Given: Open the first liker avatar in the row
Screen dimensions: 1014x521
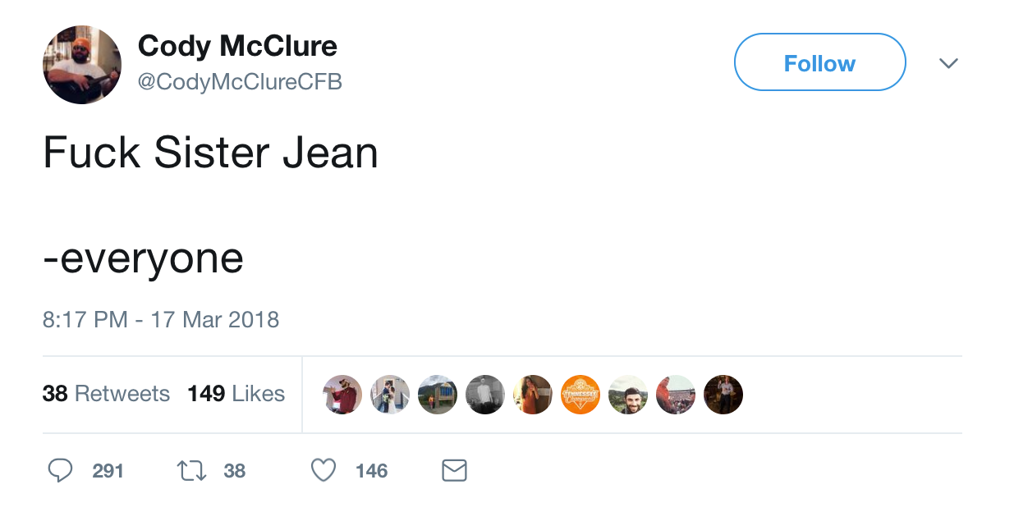Looking at the screenshot, I should pos(342,395).
